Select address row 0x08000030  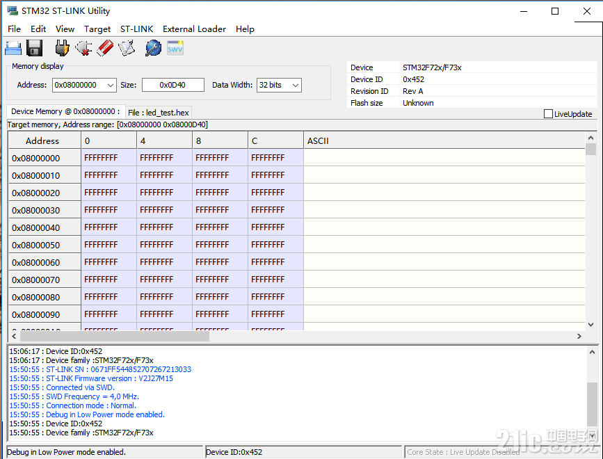point(45,210)
